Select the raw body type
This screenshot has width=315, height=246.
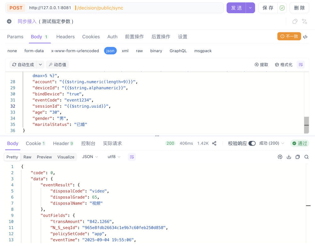139,51
